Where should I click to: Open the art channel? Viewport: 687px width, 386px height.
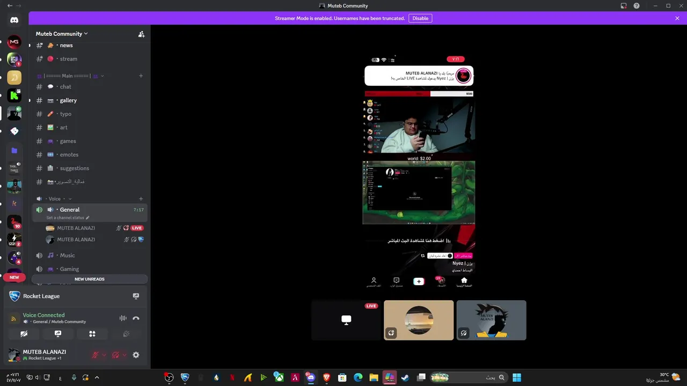pos(89,128)
